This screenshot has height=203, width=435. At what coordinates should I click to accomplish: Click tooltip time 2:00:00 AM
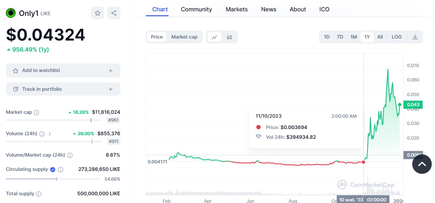tap(344, 116)
